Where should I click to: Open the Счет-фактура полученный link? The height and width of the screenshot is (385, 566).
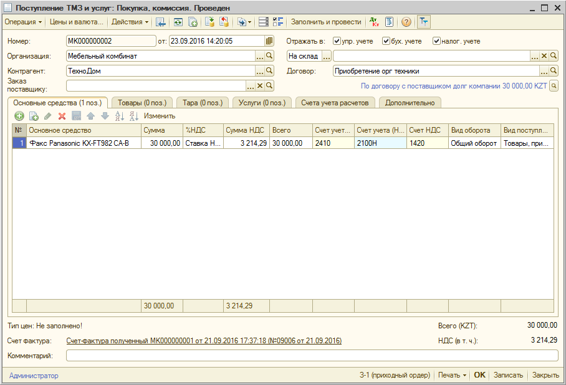tap(204, 341)
